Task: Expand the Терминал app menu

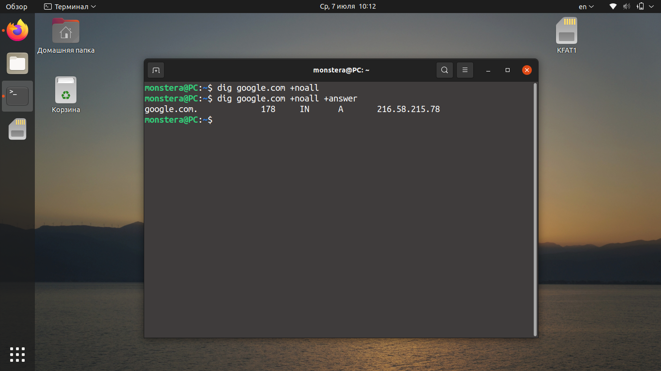Action: [70, 7]
